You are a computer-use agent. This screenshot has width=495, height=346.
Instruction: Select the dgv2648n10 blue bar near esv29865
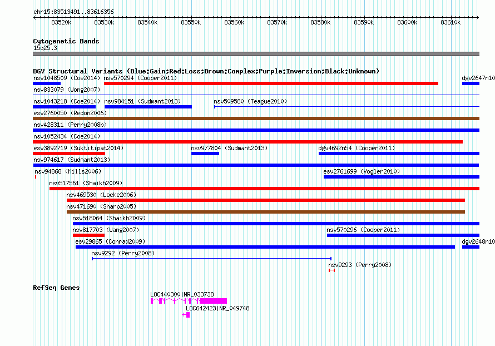click(471, 247)
